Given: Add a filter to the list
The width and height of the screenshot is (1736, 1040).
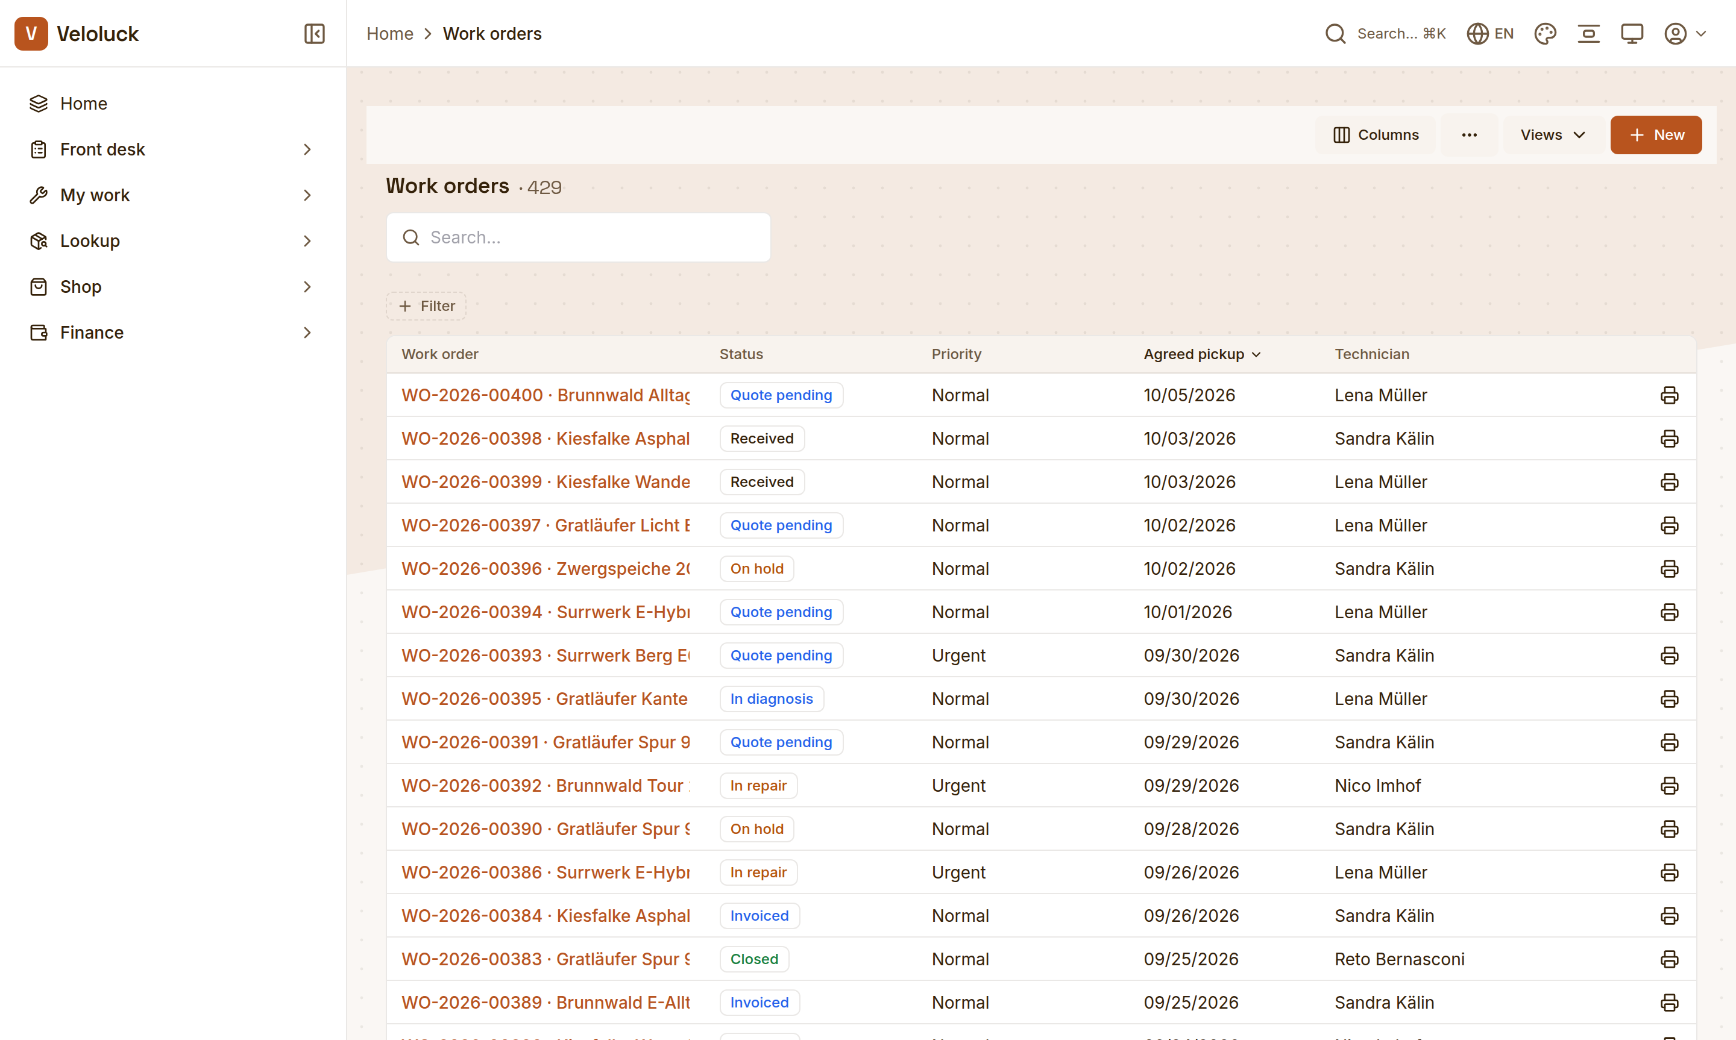Looking at the screenshot, I should click(426, 306).
